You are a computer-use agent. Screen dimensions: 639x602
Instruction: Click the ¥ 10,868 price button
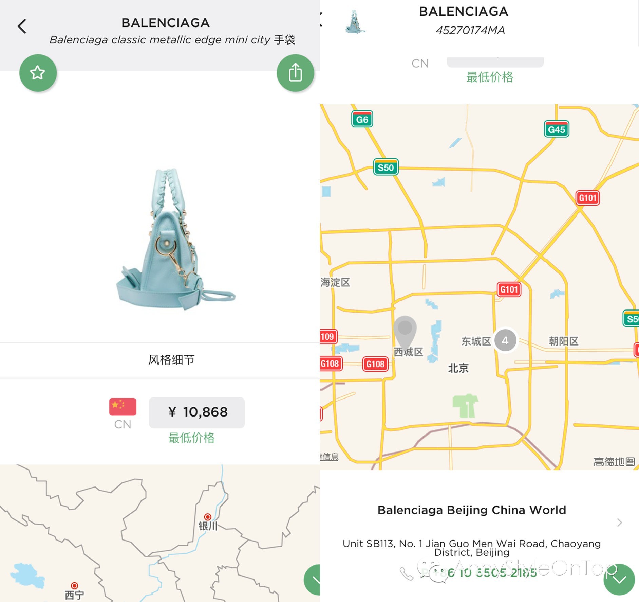[x=197, y=412]
